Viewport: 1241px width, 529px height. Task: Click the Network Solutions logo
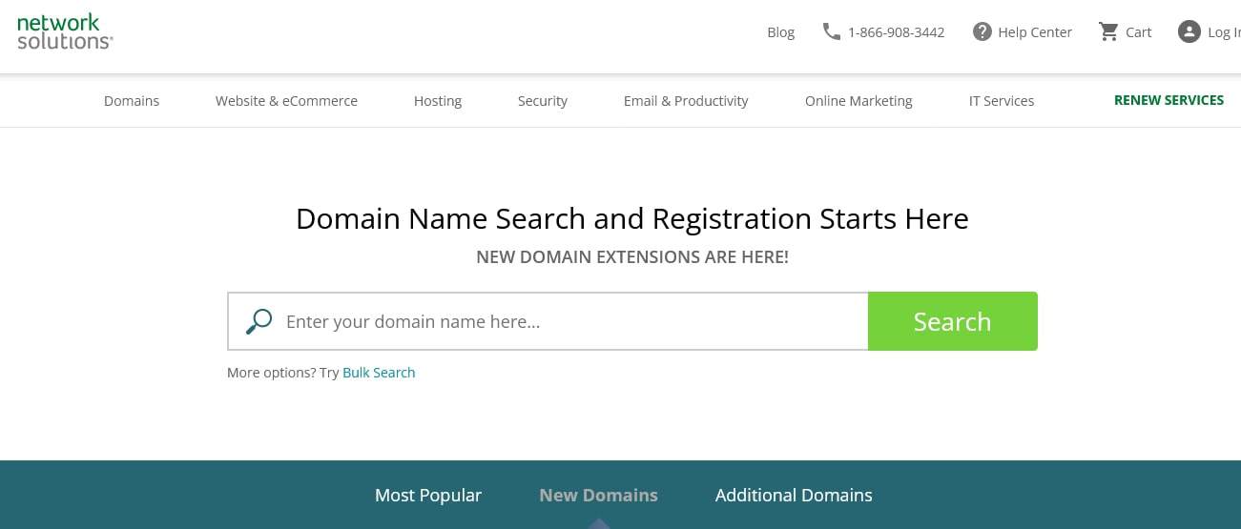pyautogui.click(x=65, y=31)
